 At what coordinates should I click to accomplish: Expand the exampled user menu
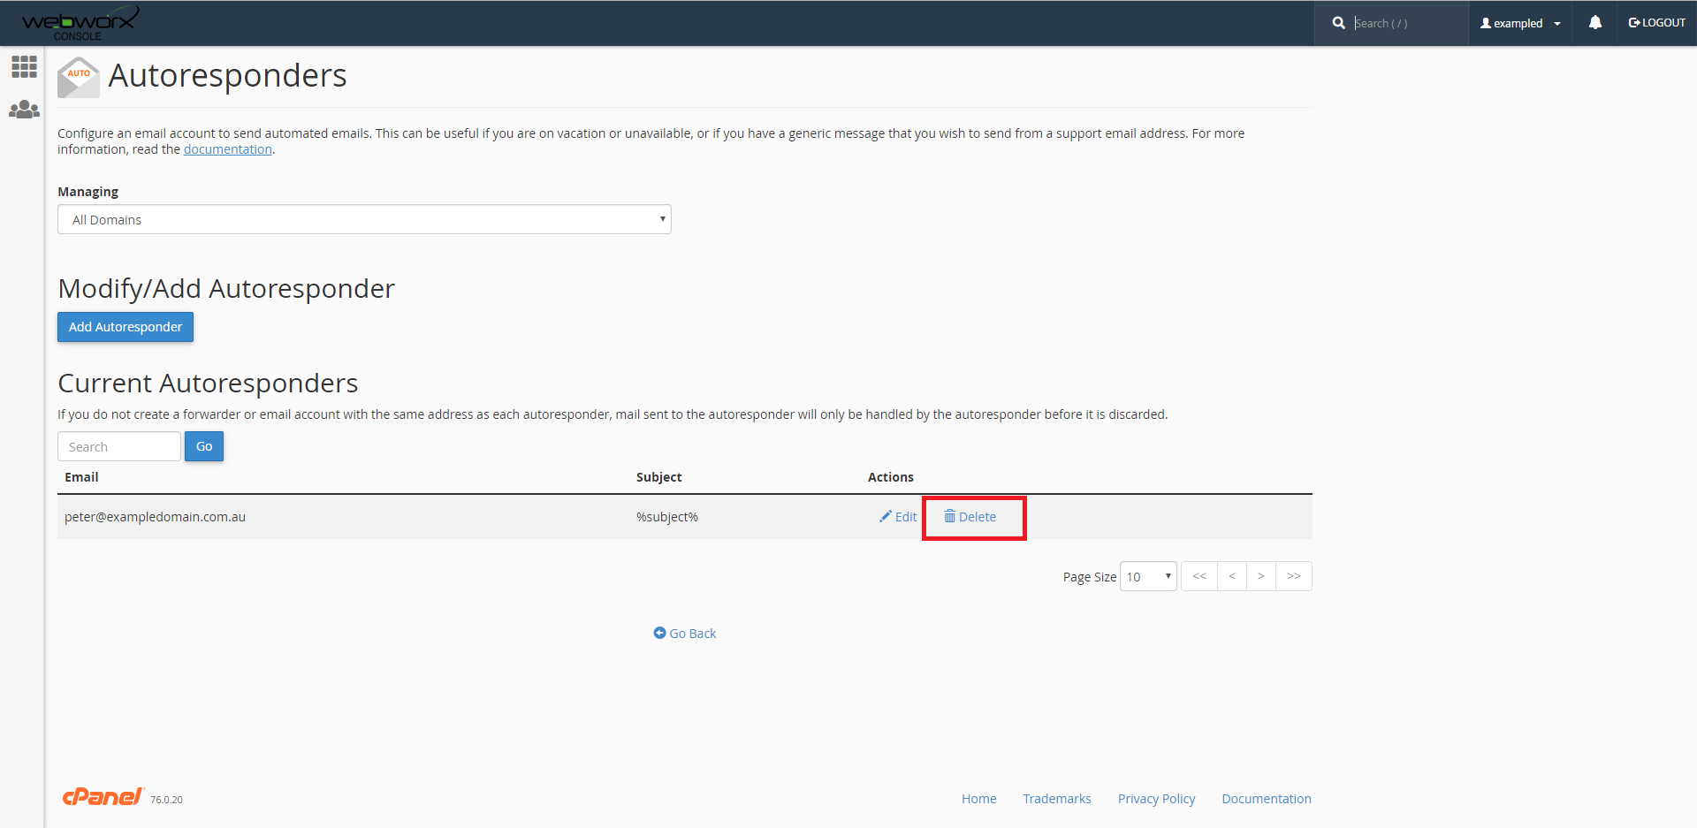coord(1520,23)
